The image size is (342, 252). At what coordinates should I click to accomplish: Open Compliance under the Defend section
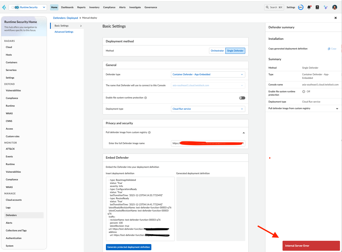tap(12, 98)
